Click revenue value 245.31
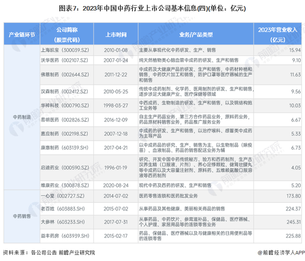 pos(294,222)
